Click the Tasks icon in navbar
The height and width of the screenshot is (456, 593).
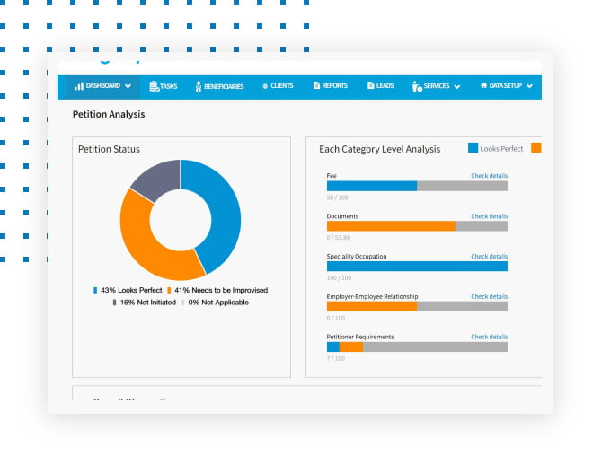154,86
